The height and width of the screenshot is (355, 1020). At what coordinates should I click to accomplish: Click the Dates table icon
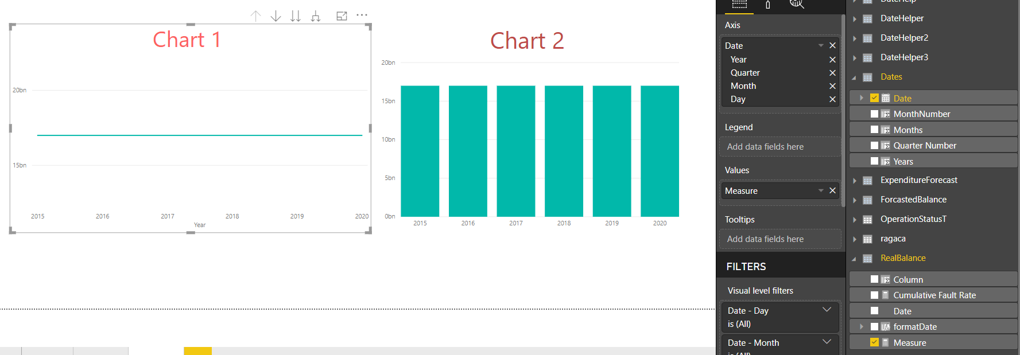tap(868, 77)
